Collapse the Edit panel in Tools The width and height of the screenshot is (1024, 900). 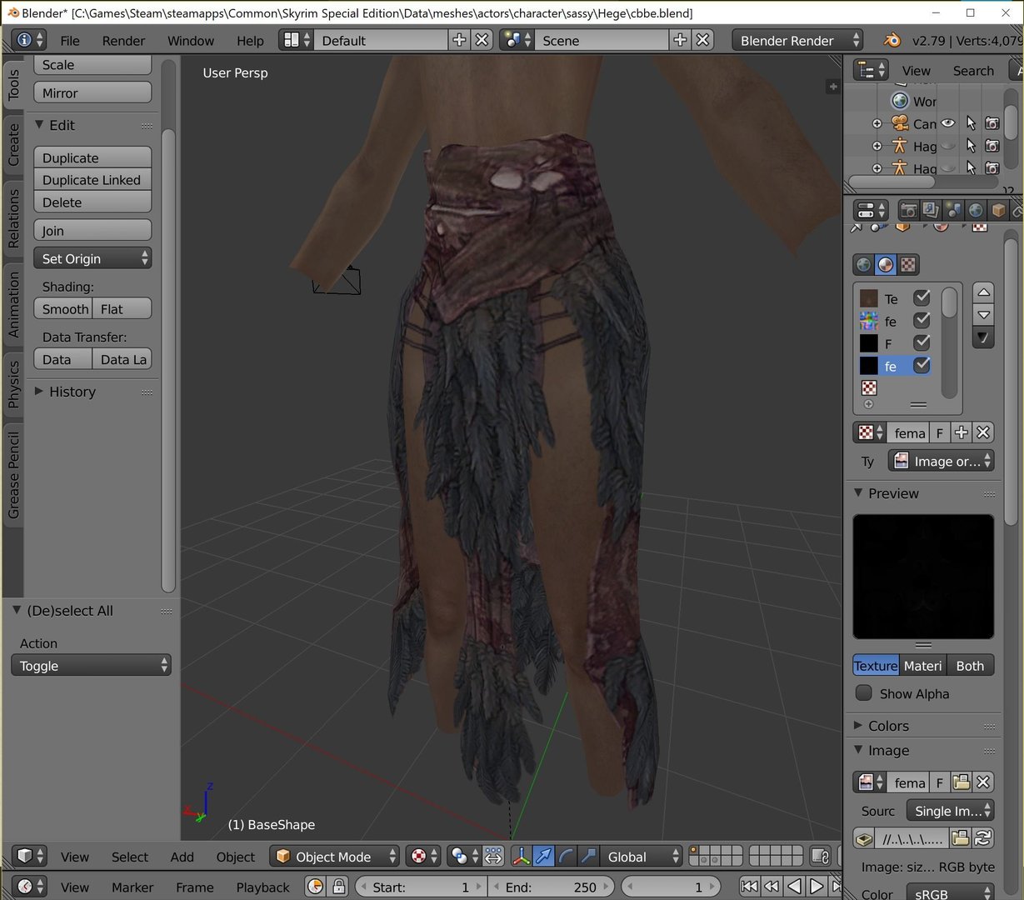click(x=39, y=125)
